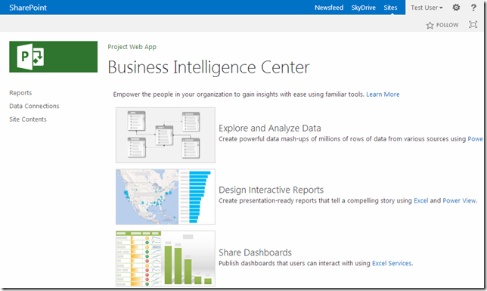Select Sites in the top navigation
This screenshot has width=487, height=291.
coord(390,8)
